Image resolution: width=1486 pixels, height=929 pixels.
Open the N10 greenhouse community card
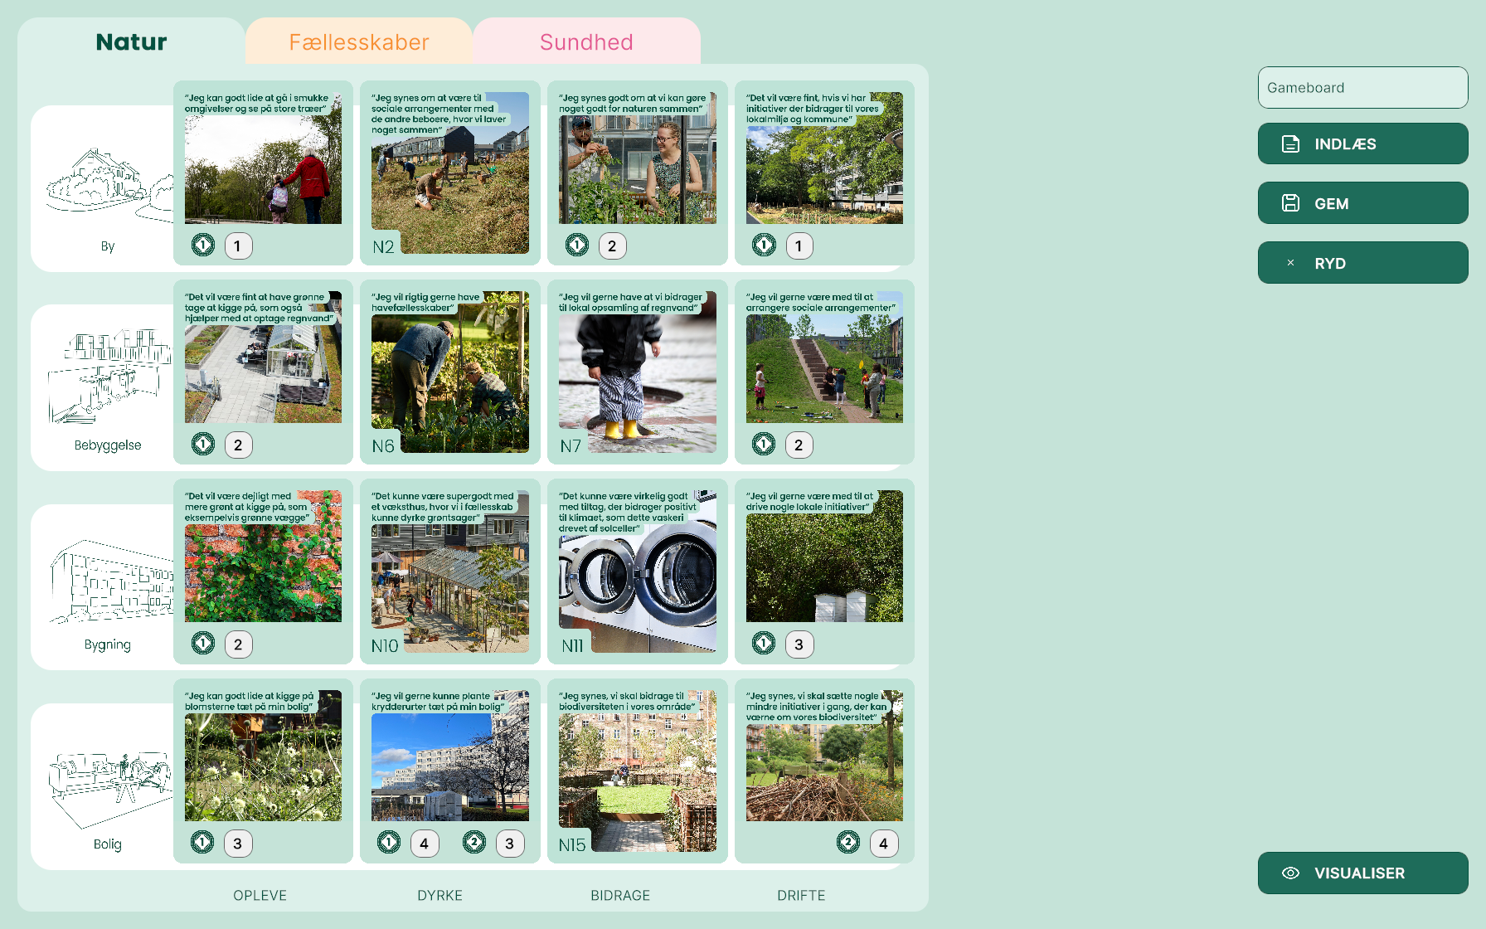tap(449, 572)
